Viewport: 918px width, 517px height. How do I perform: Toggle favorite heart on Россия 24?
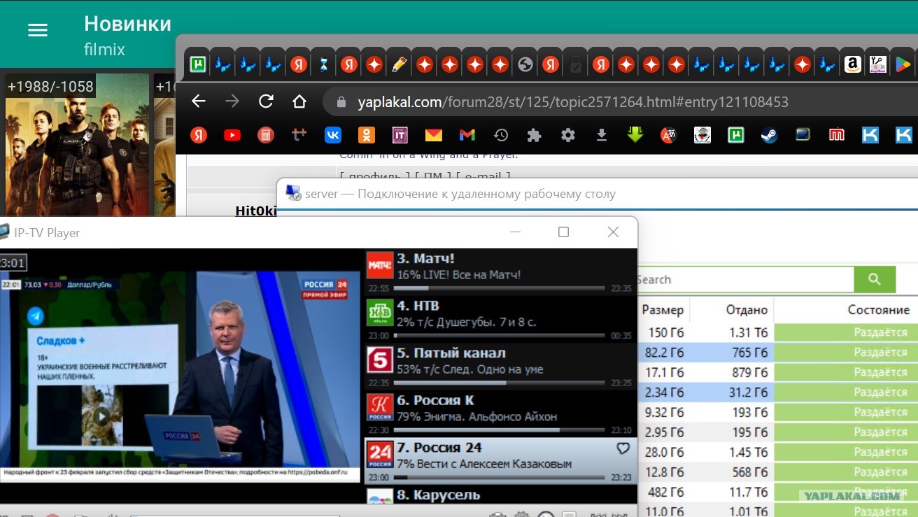click(623, 448)
